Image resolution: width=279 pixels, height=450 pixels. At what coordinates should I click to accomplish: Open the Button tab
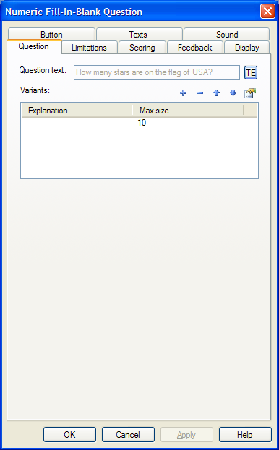51,34
